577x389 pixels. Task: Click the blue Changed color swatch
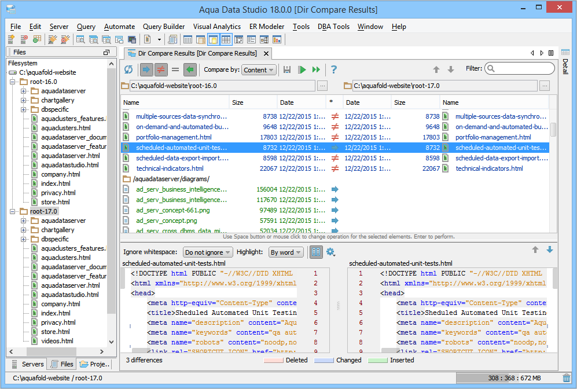point(324,360)
